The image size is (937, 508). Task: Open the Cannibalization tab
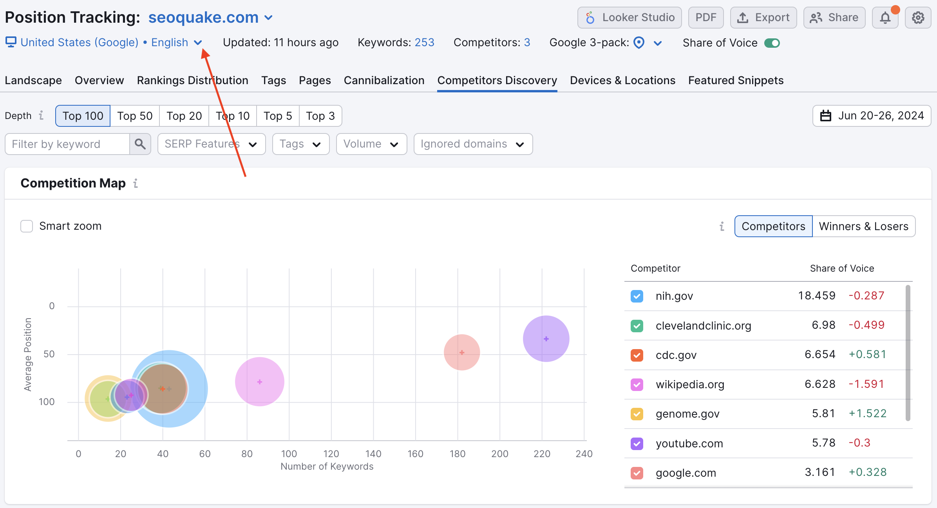point(384,80)
